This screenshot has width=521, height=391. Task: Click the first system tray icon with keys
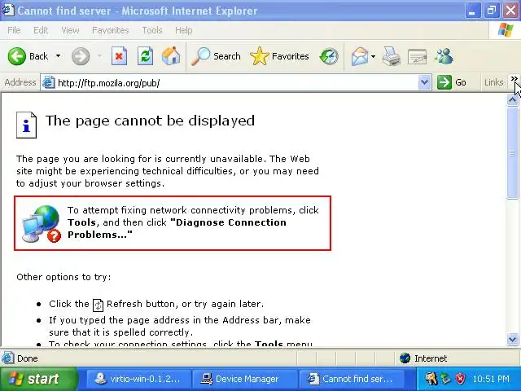pyautogui.click(x=431, y=378)
